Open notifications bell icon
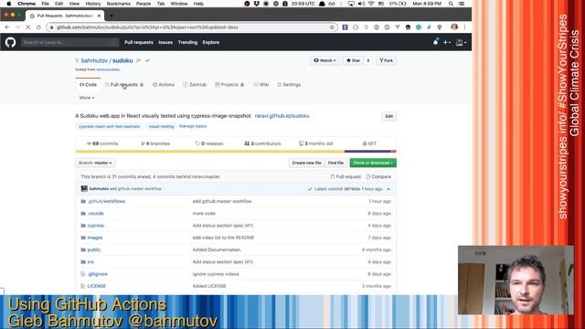The width and height of the screenshot is (585, 329). pos(435,42)
